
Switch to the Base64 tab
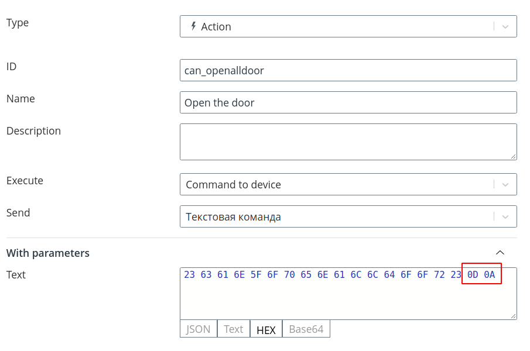coord(306,329)
